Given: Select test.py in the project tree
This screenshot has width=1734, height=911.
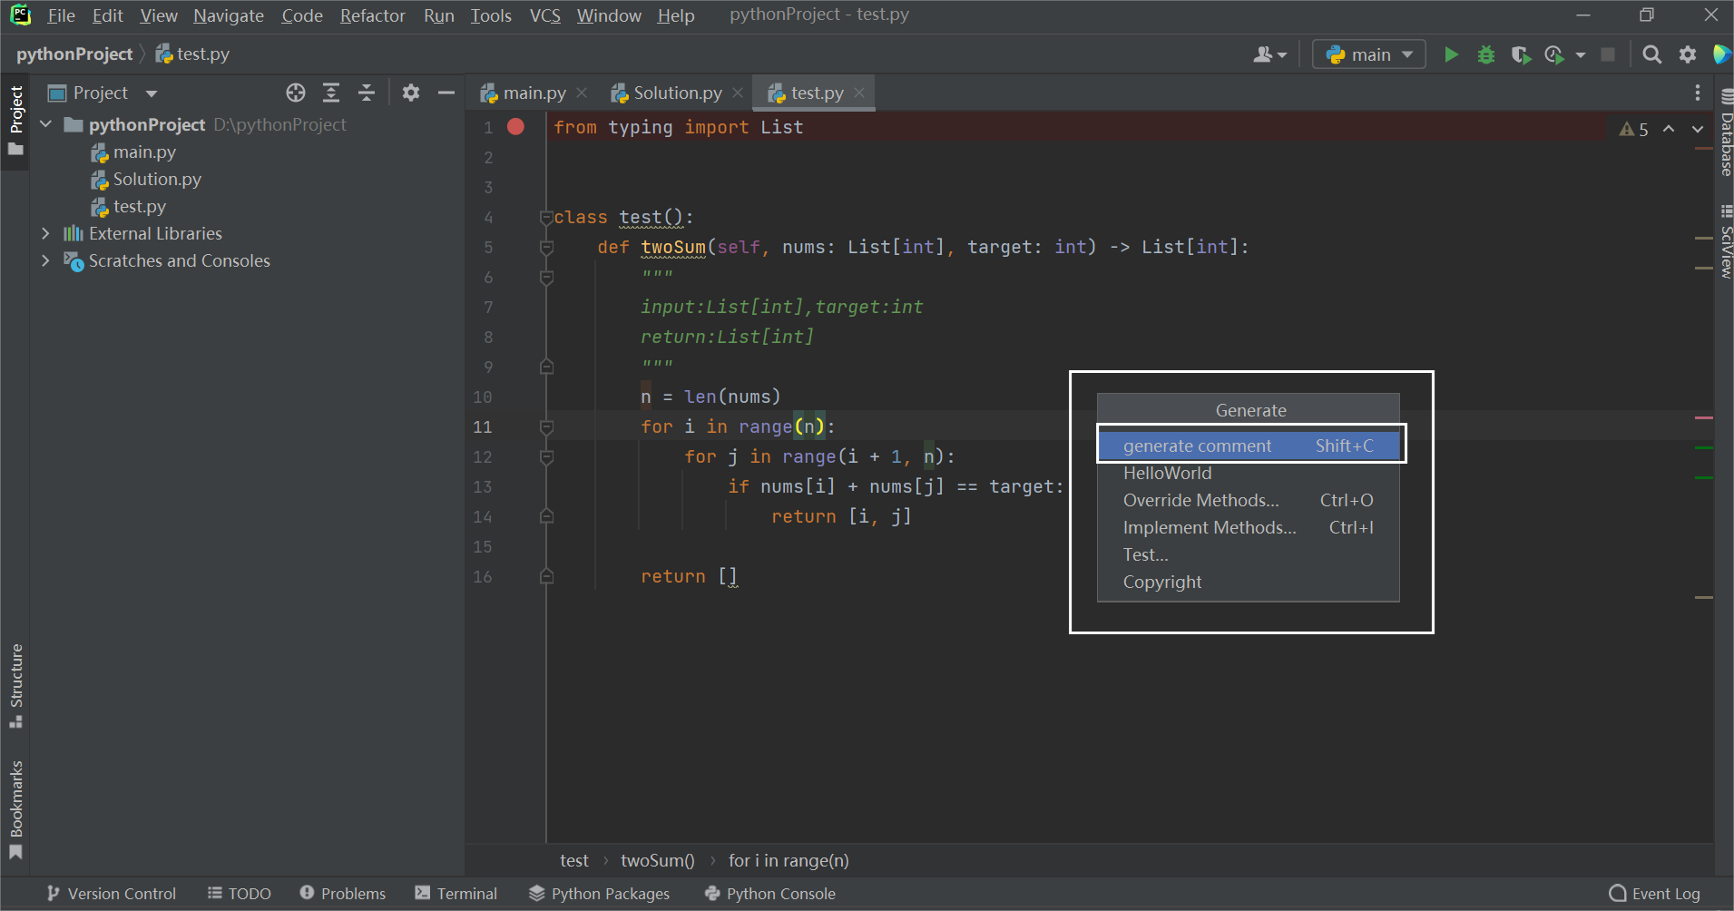Looking at the screenshot, I should [x=139, y=206].
